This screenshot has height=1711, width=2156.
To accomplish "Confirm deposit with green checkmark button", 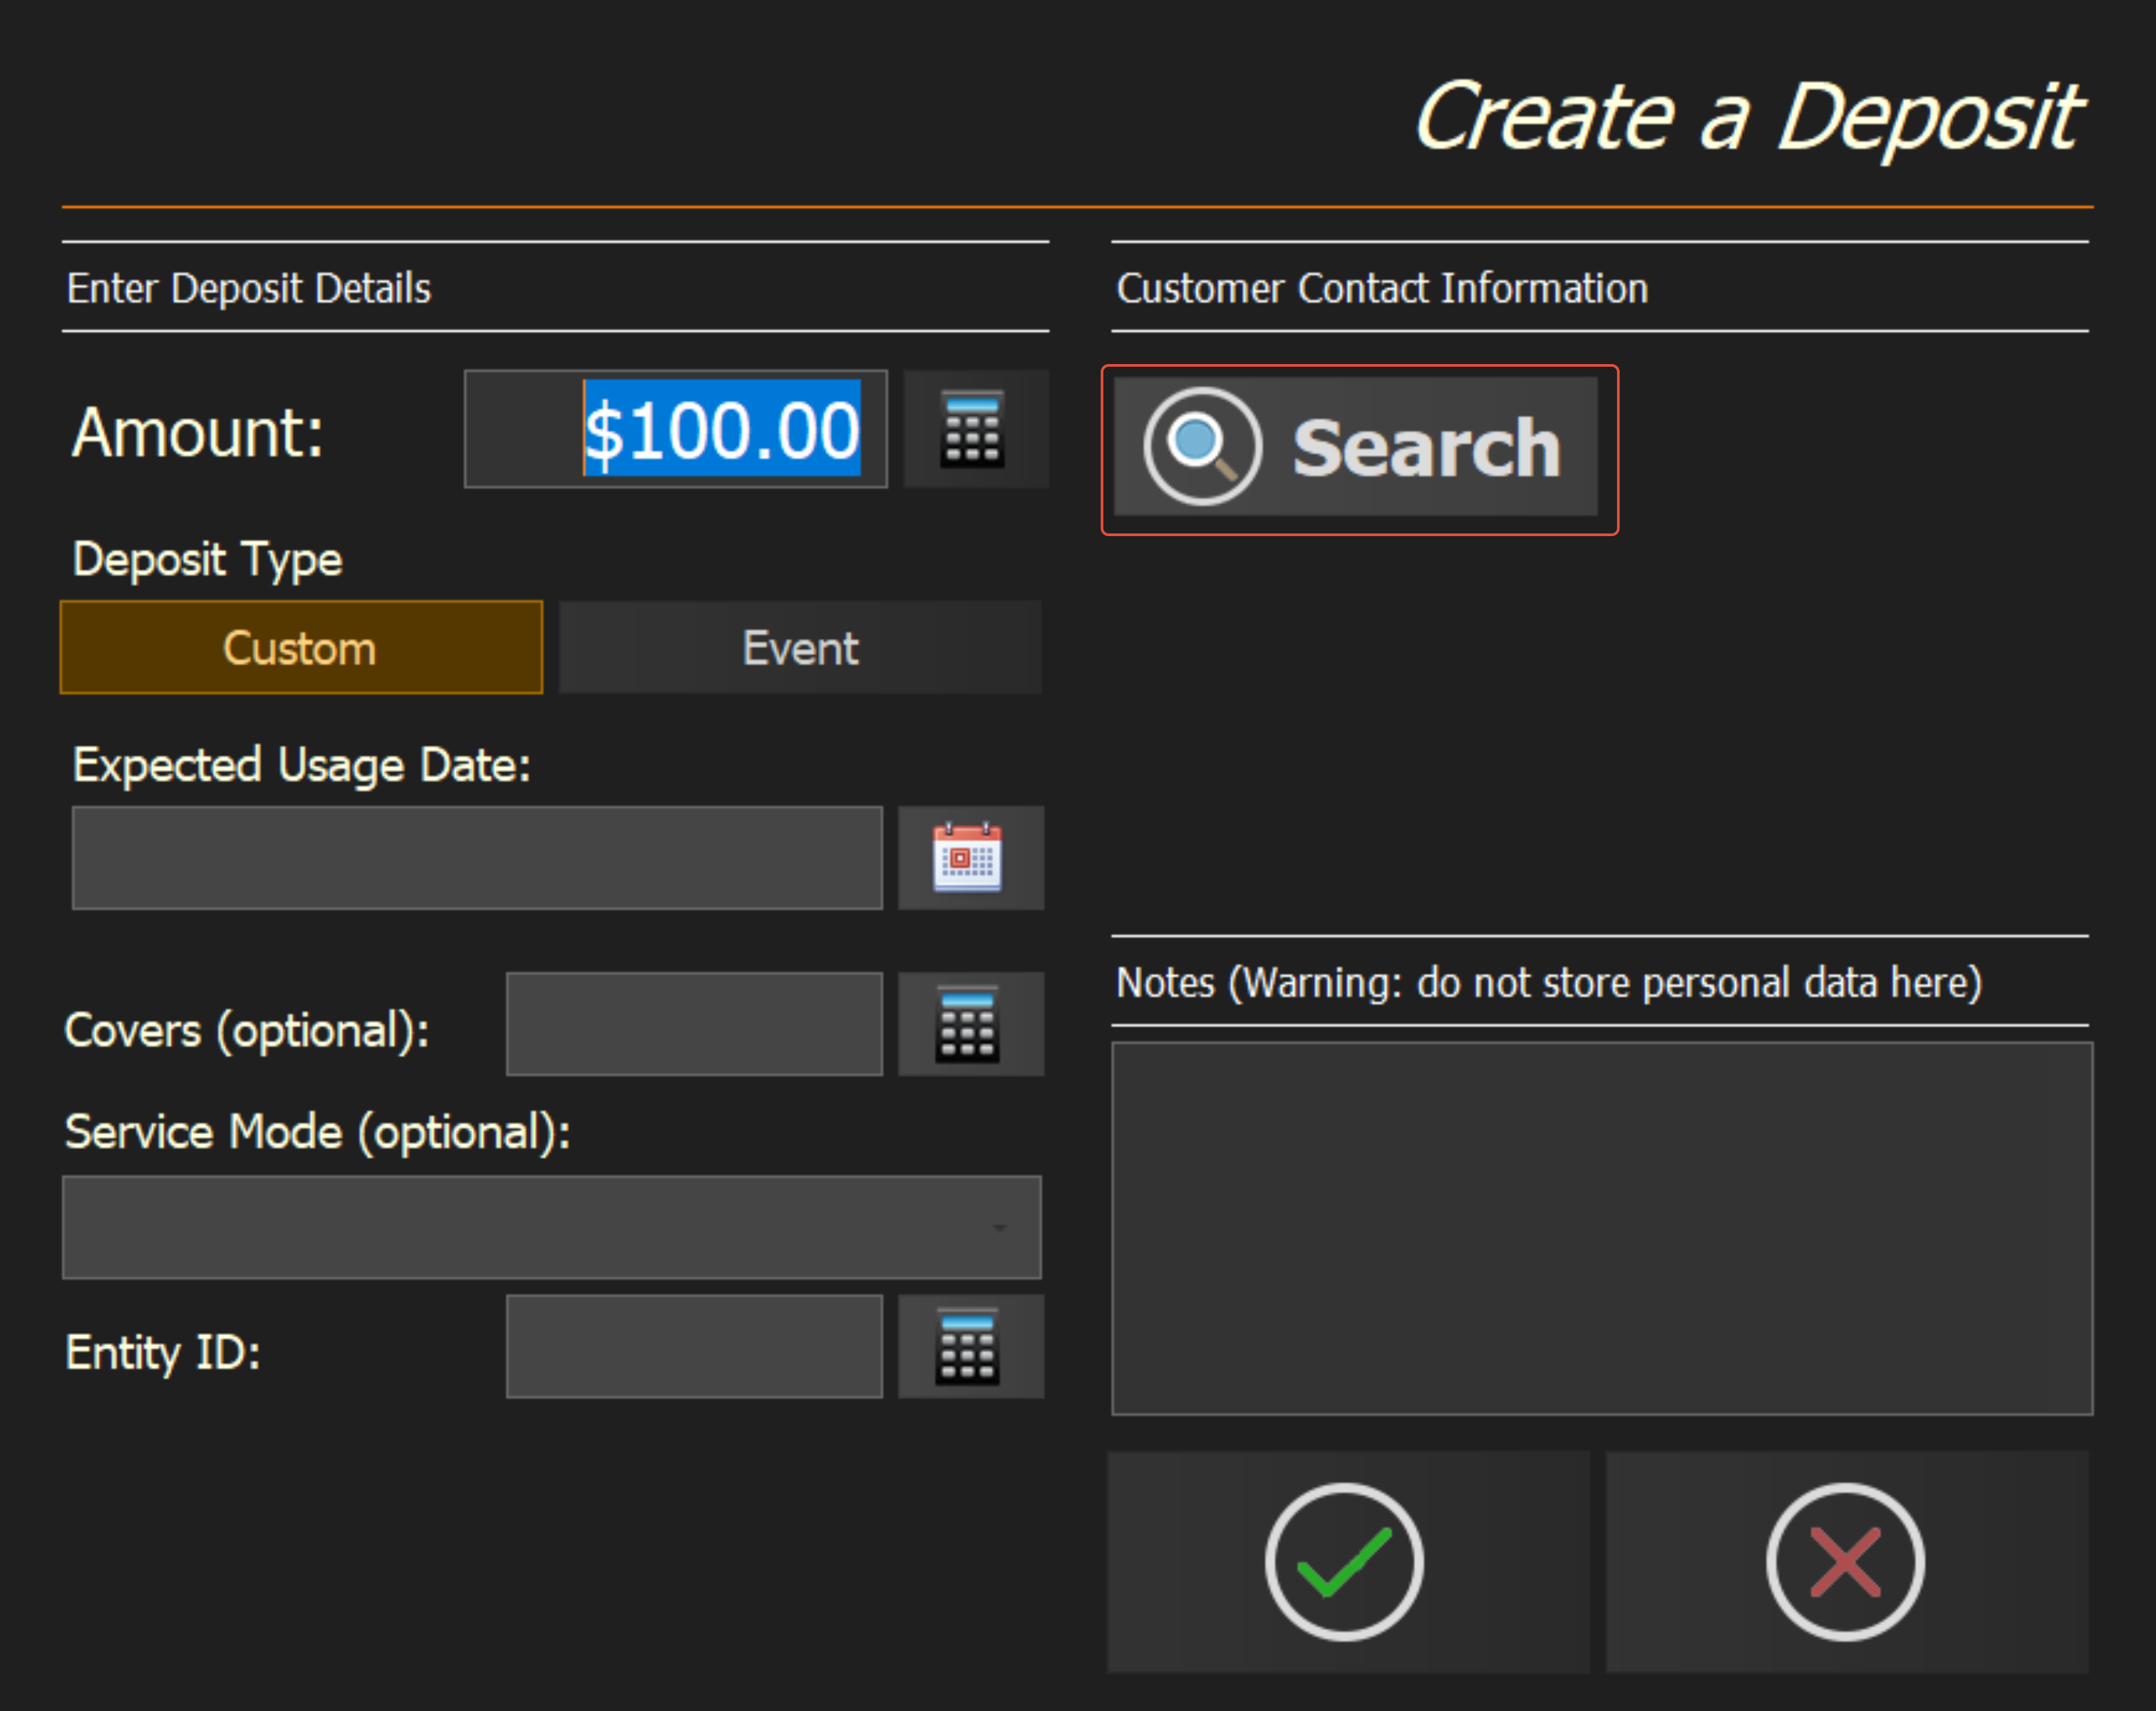I will click(x=1346, y=1562).
